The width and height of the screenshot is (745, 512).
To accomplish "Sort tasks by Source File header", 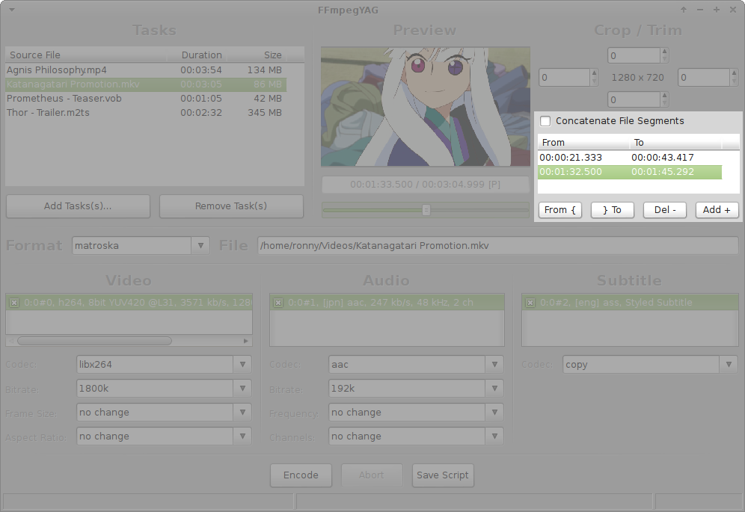I will click(86, 55).
